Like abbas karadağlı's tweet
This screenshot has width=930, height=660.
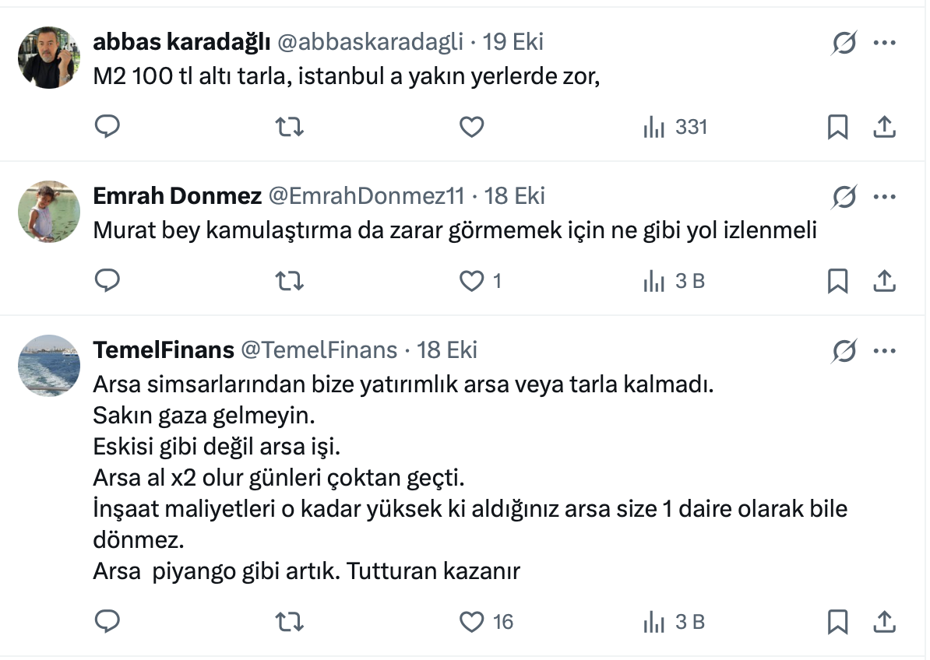pos(471,127)
